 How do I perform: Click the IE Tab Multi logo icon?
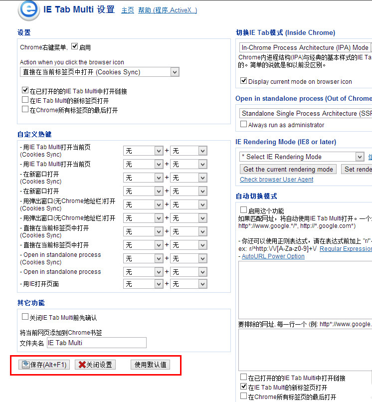pos(29,11)
